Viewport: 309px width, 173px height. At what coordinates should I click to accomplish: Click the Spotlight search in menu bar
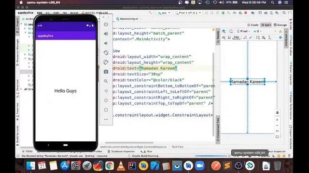272,2
